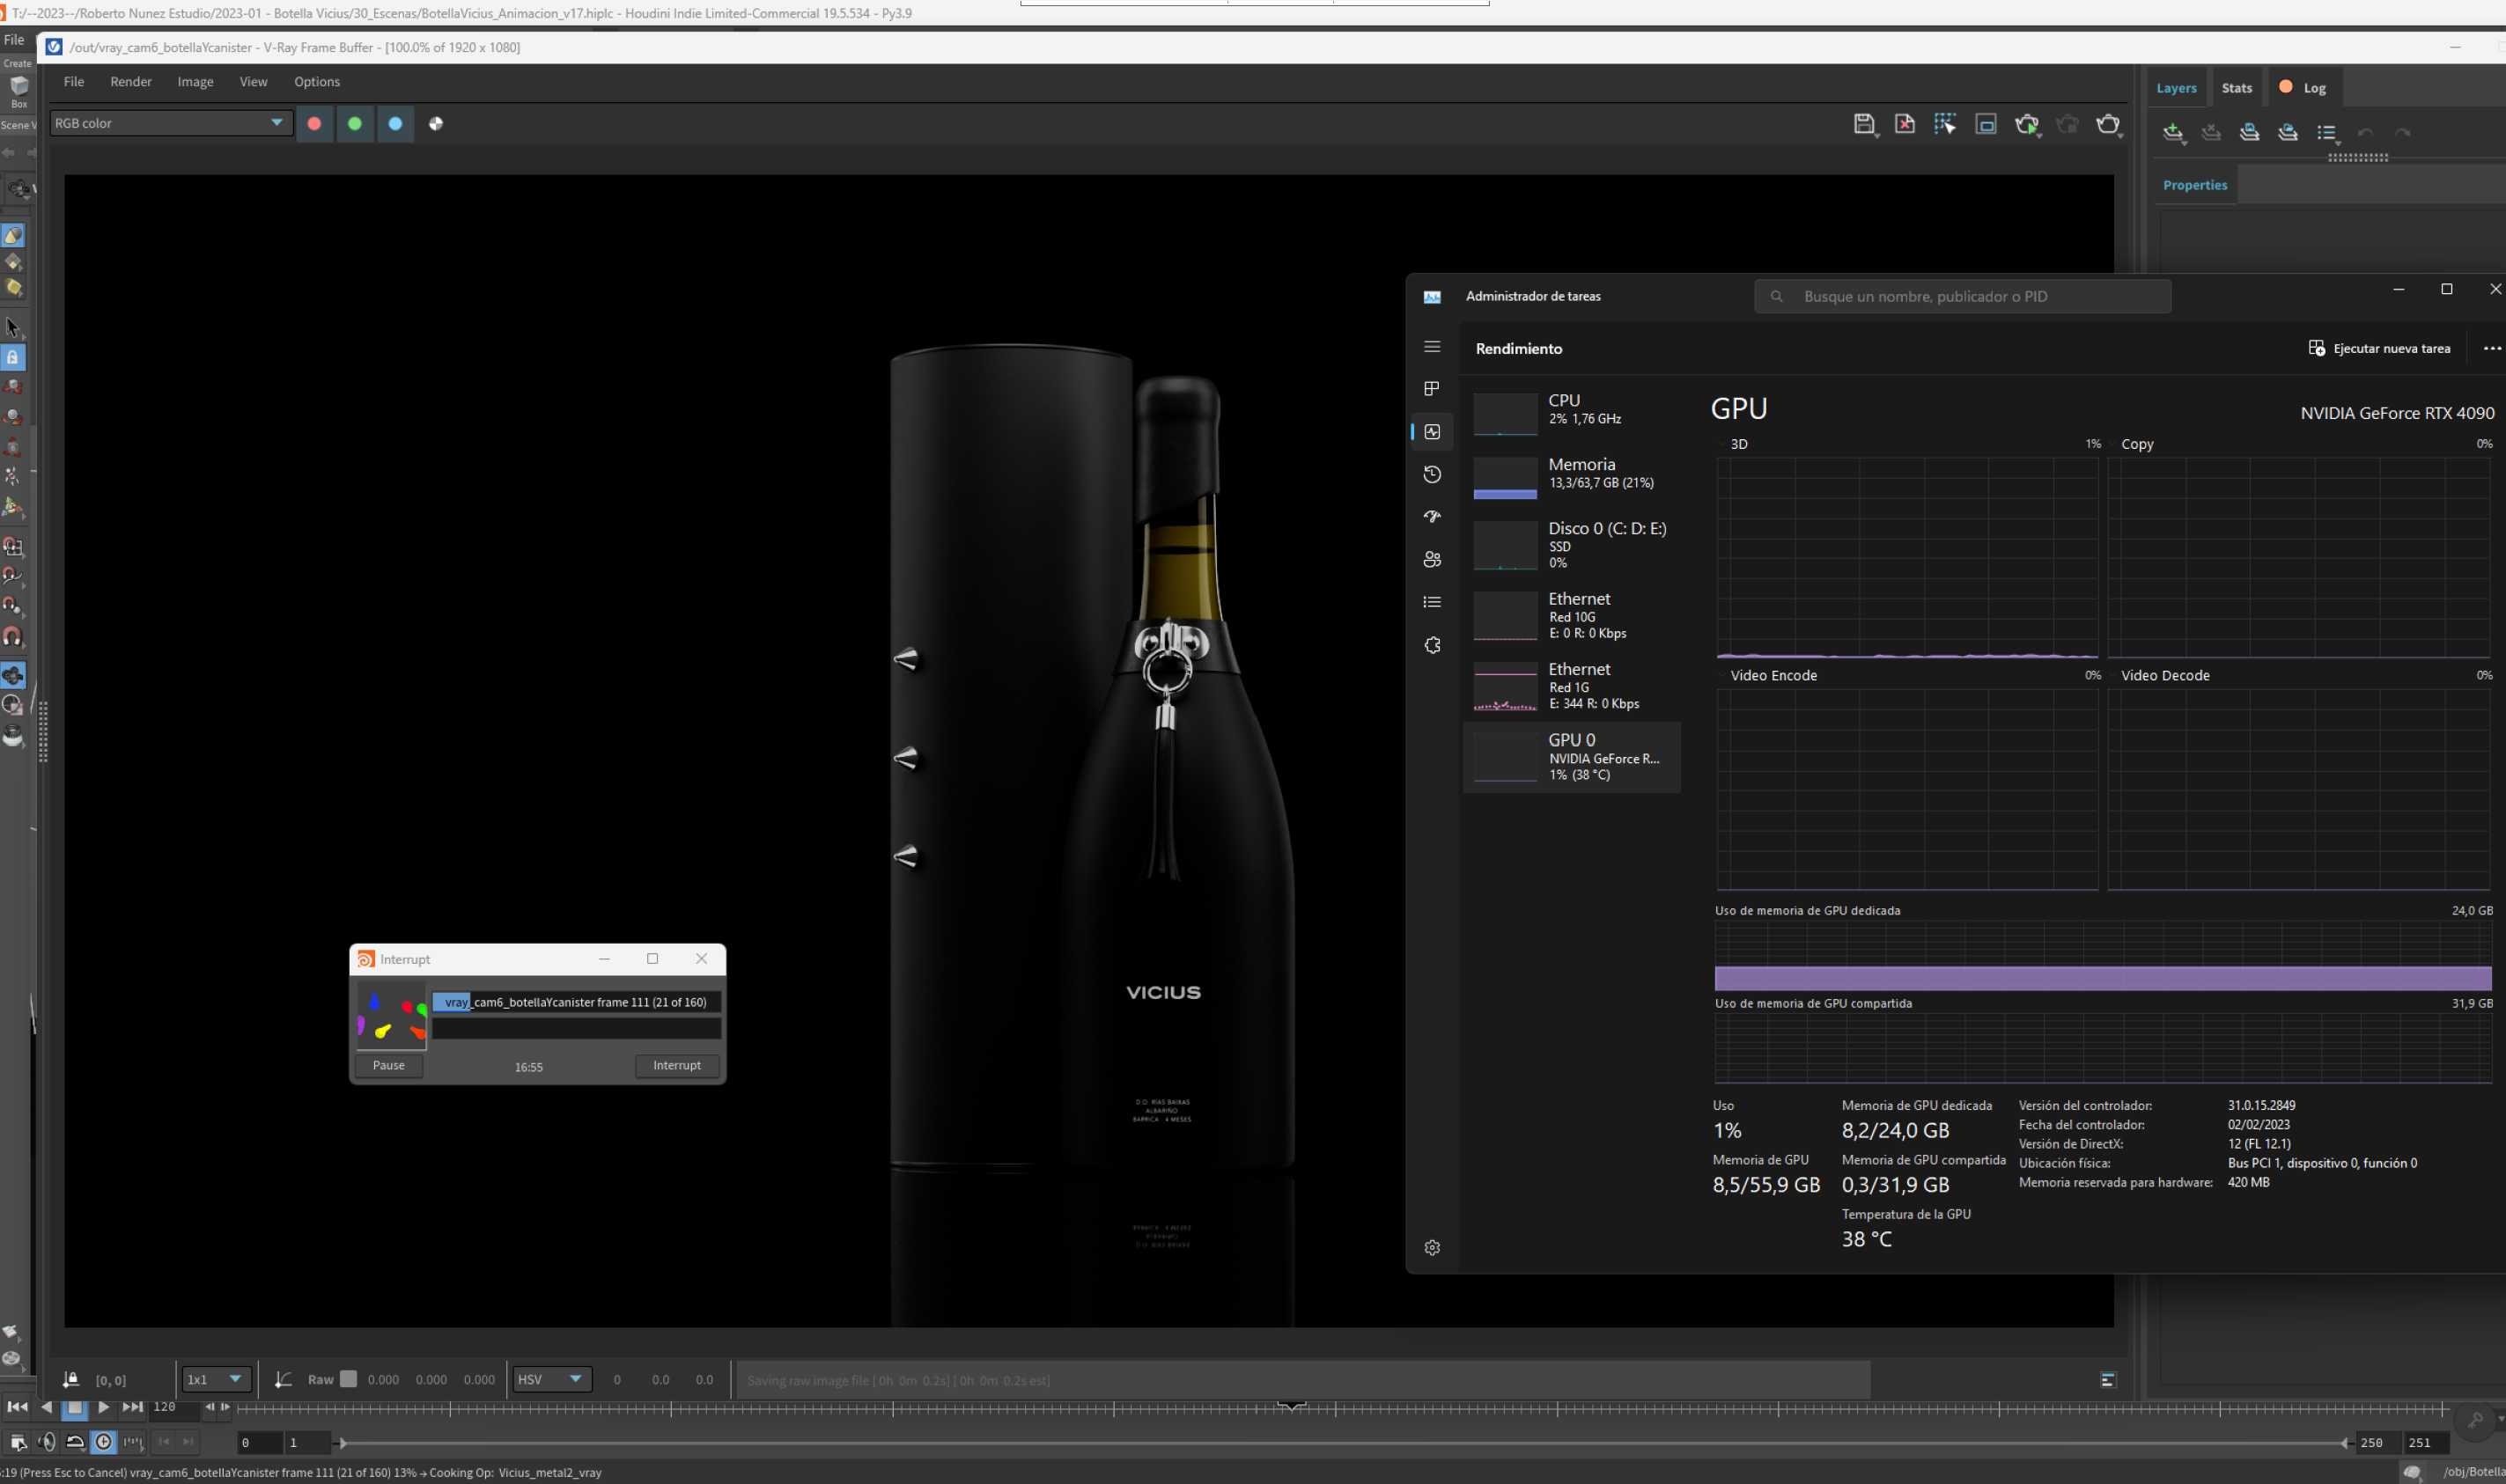This screenshot has width=2506, height=1484.
Task: Toggle the red channel button
Action: [314, 123]
